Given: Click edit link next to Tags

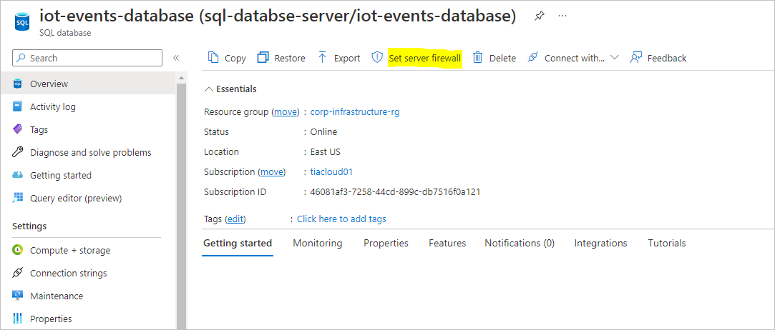Looking at the screenshot, I should pos(235,219).
